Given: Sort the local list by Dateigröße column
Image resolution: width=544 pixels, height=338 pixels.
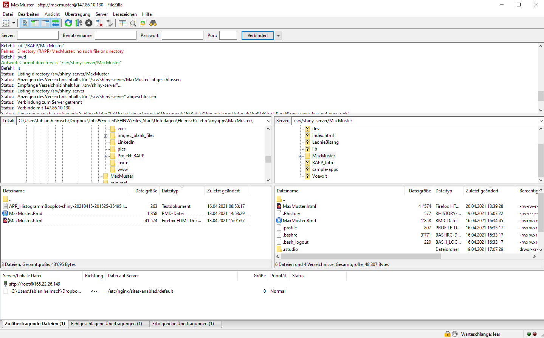Looking at the screenshot, I should 146,191.
